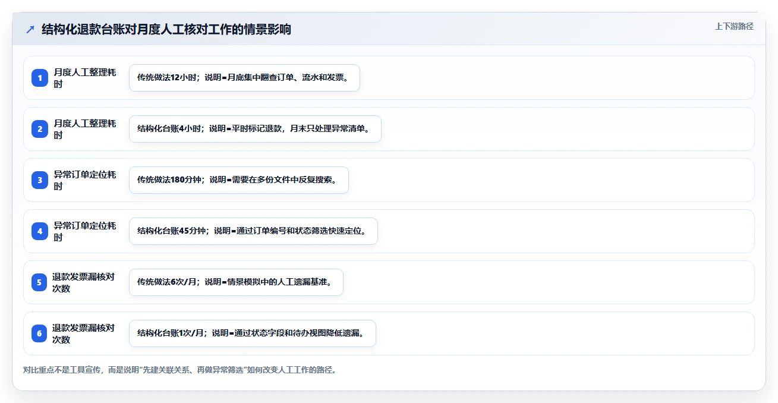778x403 pixels.
Task: Click the number 4 badge
Action: pos(40,231)
